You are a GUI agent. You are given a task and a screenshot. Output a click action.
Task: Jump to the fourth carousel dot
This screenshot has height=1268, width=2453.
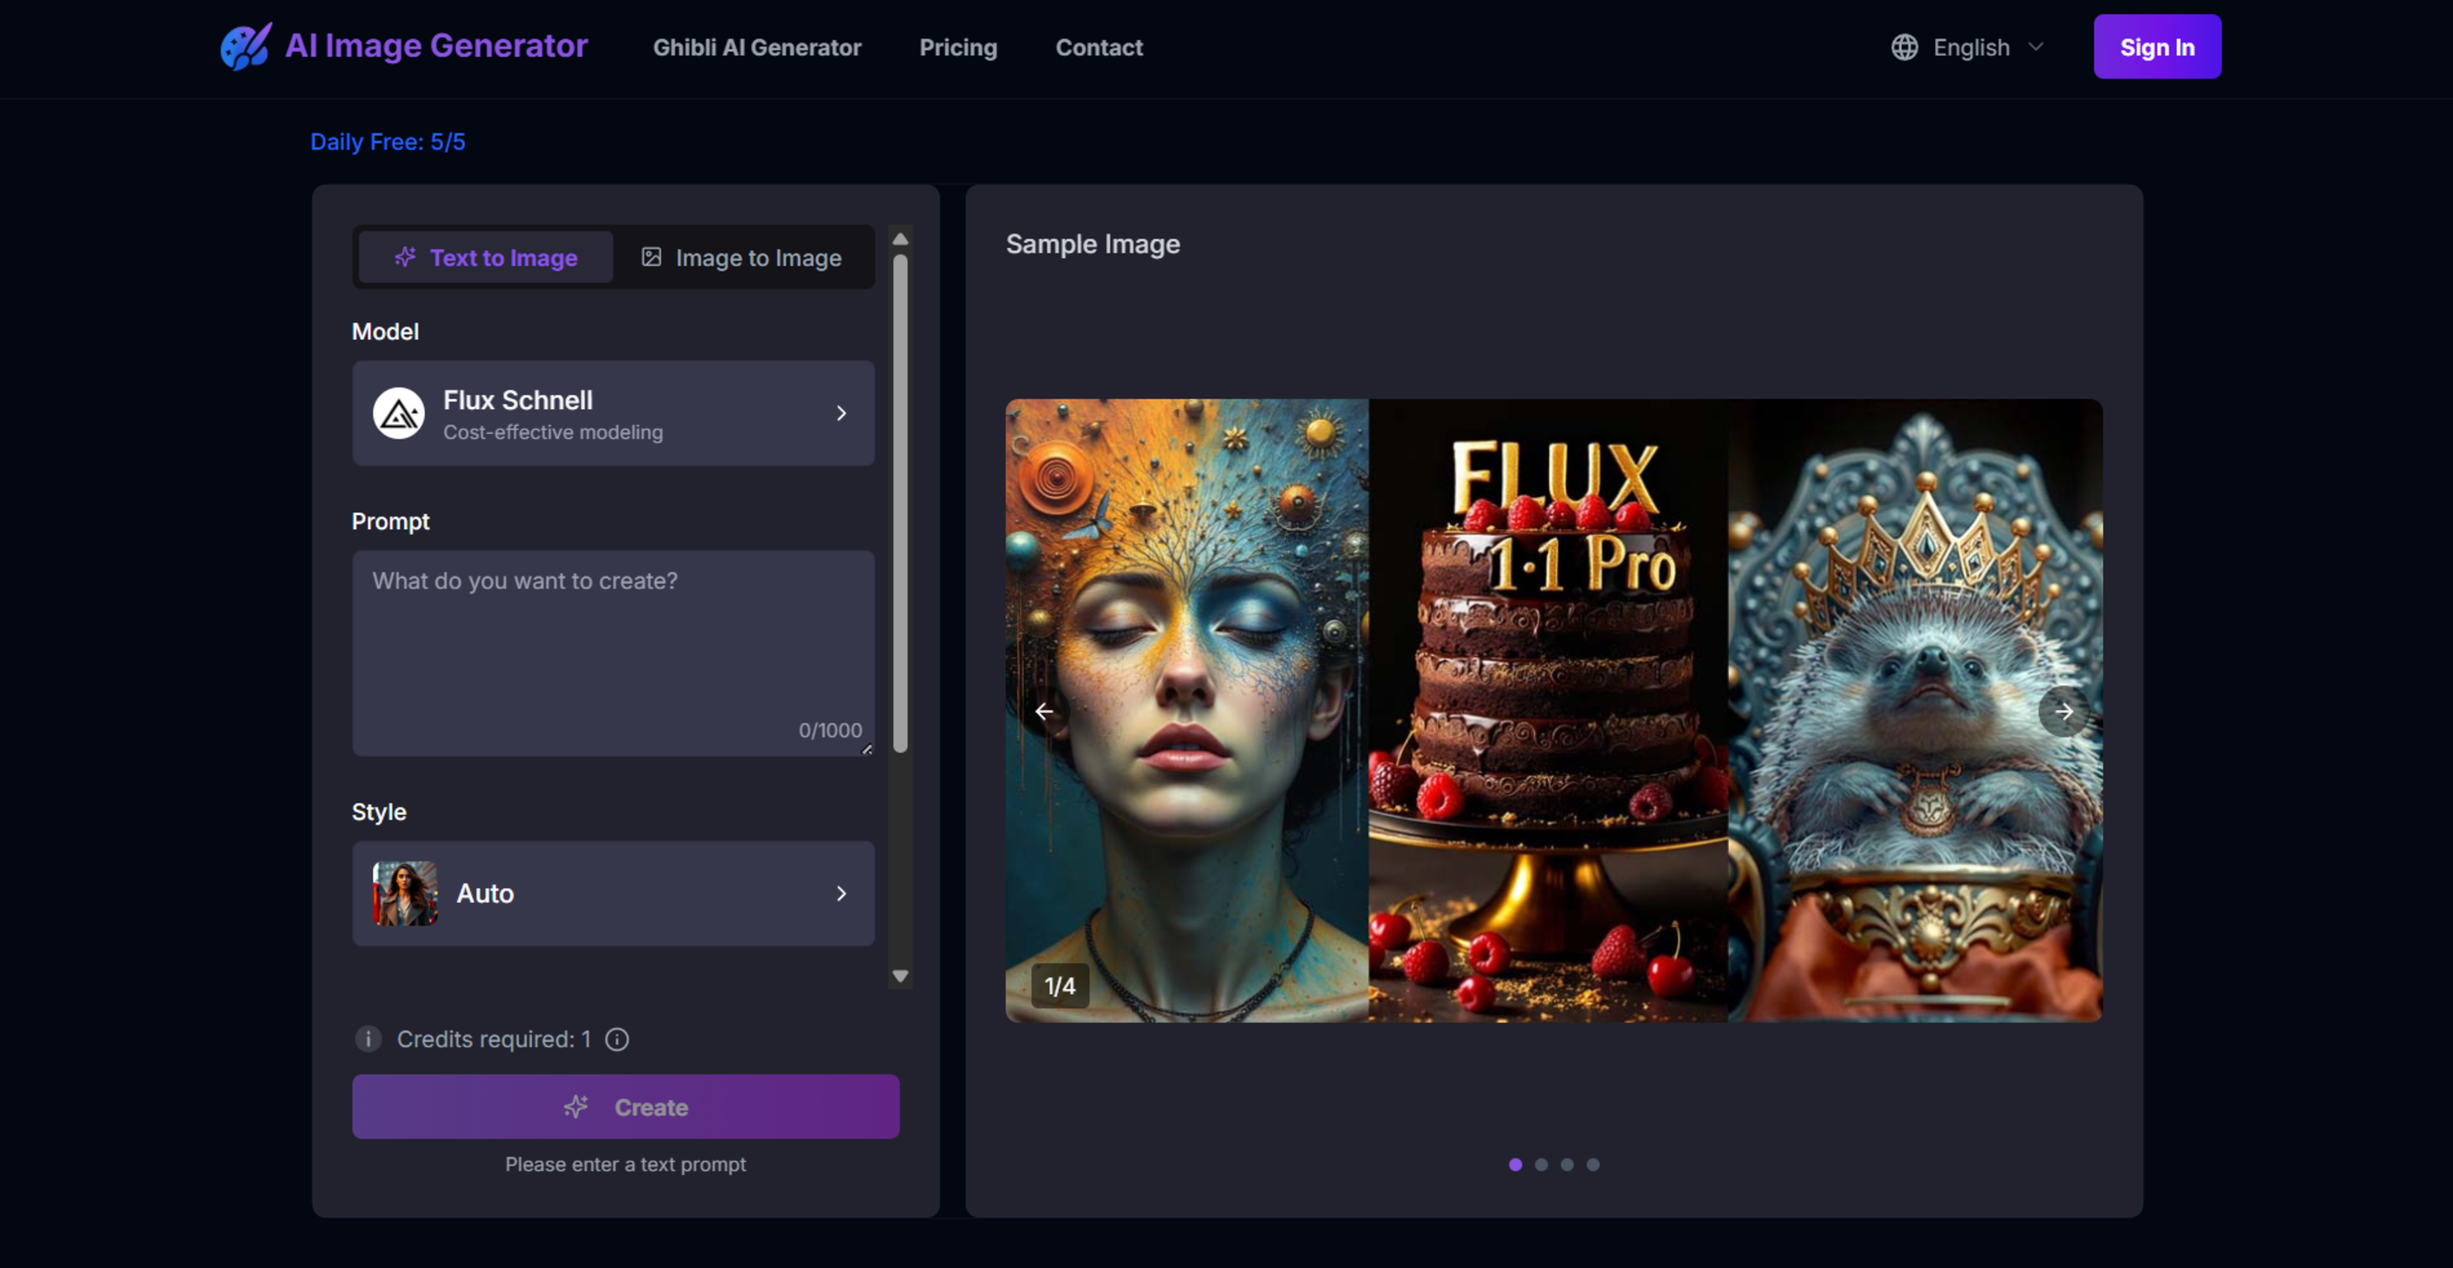click(1592, 1165)
